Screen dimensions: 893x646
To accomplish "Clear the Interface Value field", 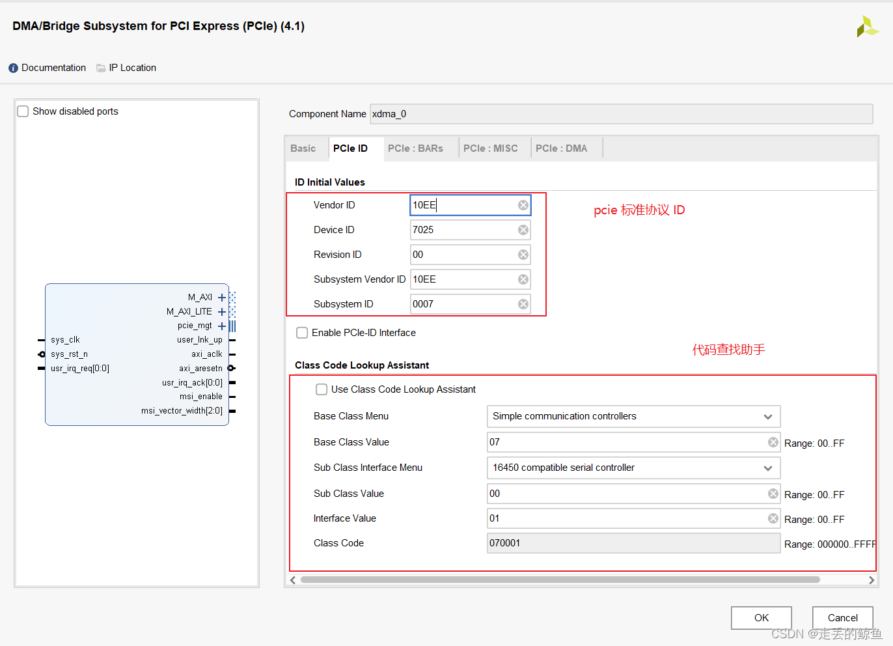I will point(773,518).
